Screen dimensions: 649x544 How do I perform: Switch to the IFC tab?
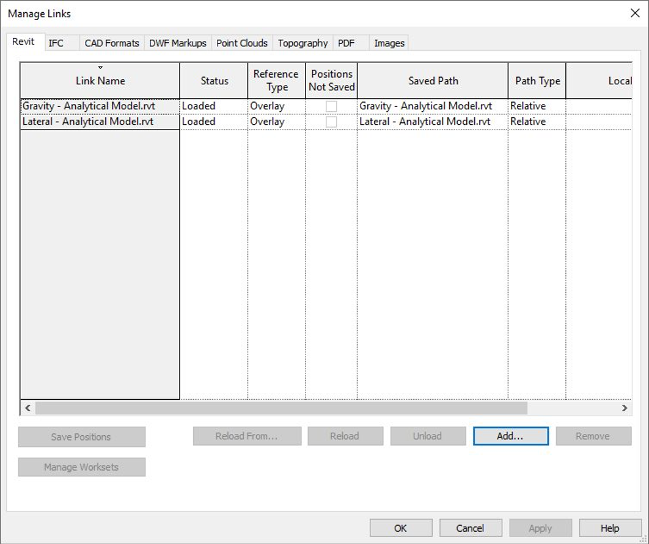(x=56, y=43)
